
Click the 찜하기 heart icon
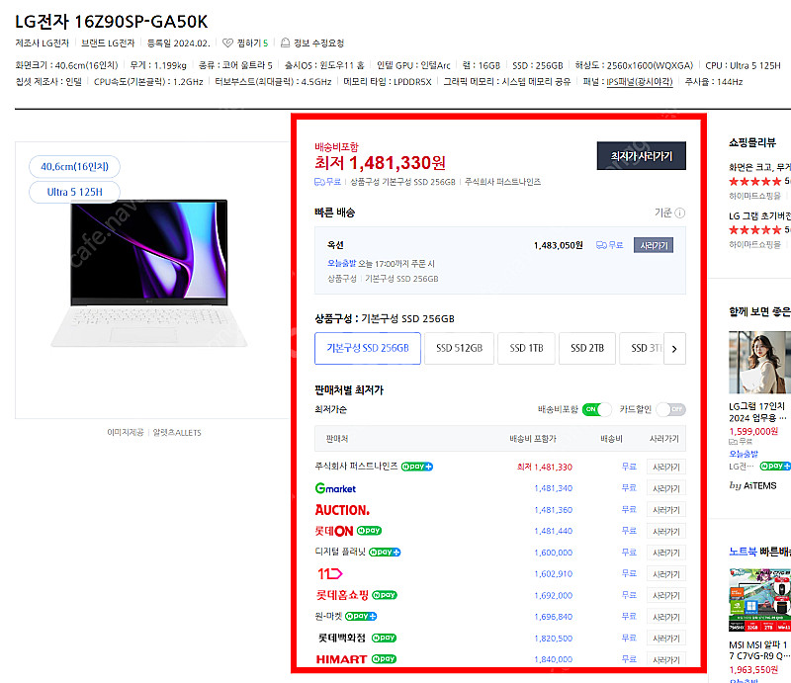(227, 43)
